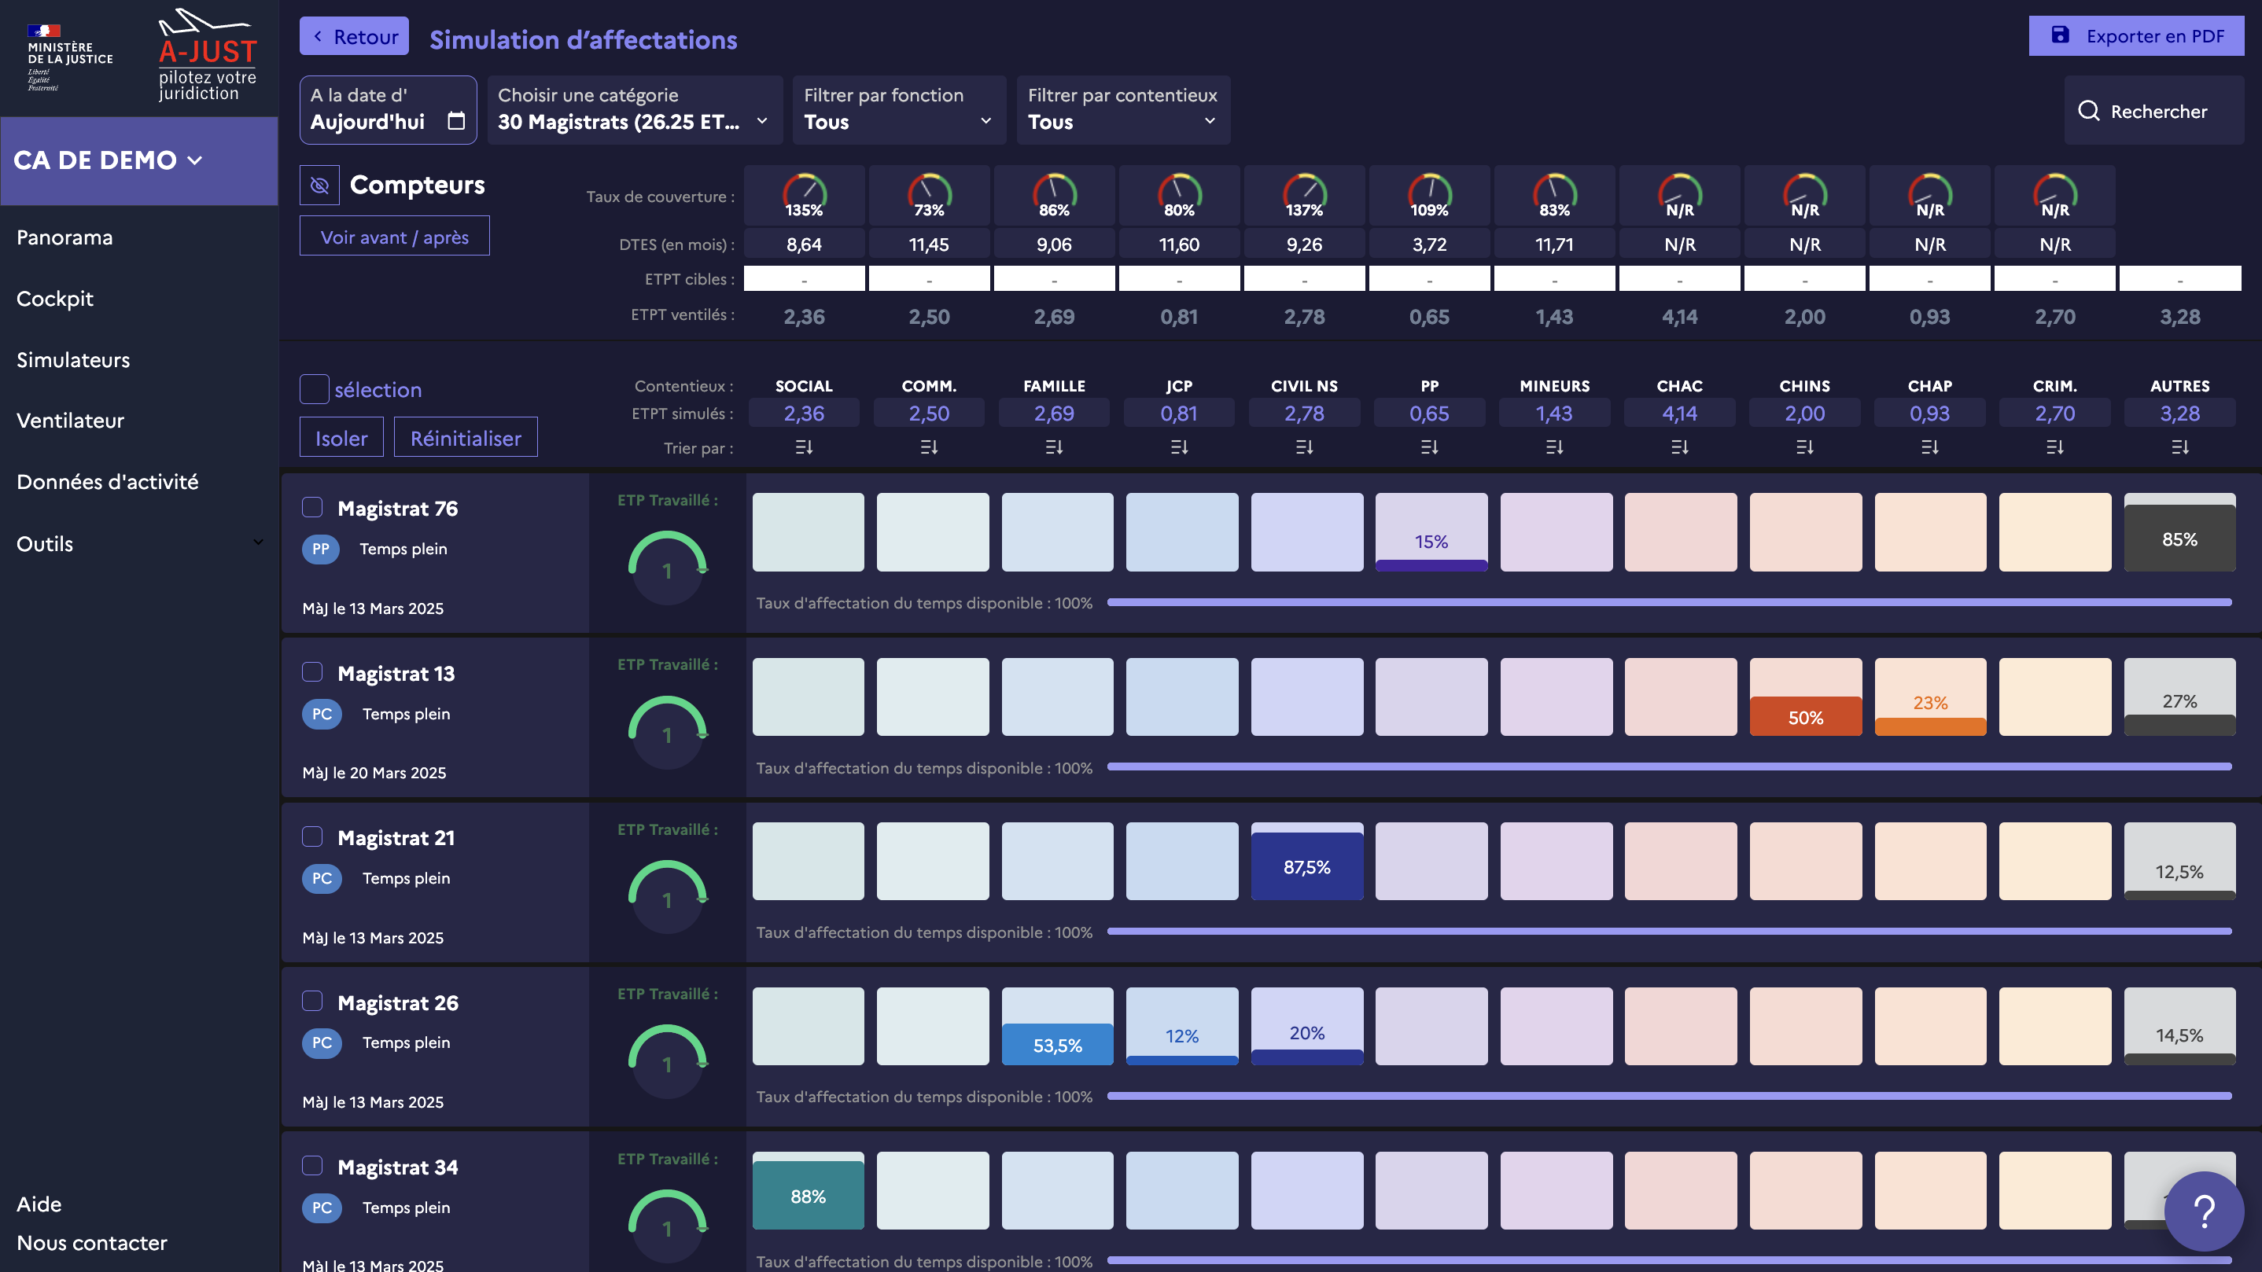Click the calendar icon in date field
The width and height of the screenshot is (2262, 1272).
click(455, 121)
